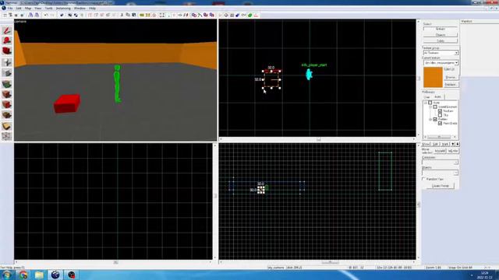Uncheck the Nodraw visgroup checkbox
This screenshot has width=499, height=280.
pyautogui.click(x=440, y=110)
